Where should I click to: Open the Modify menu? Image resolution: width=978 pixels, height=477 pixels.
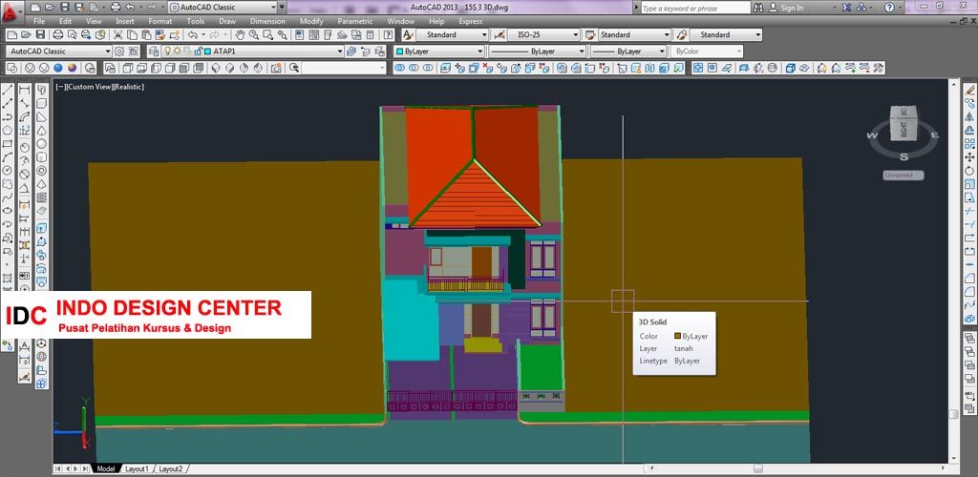tap(311, 21)
